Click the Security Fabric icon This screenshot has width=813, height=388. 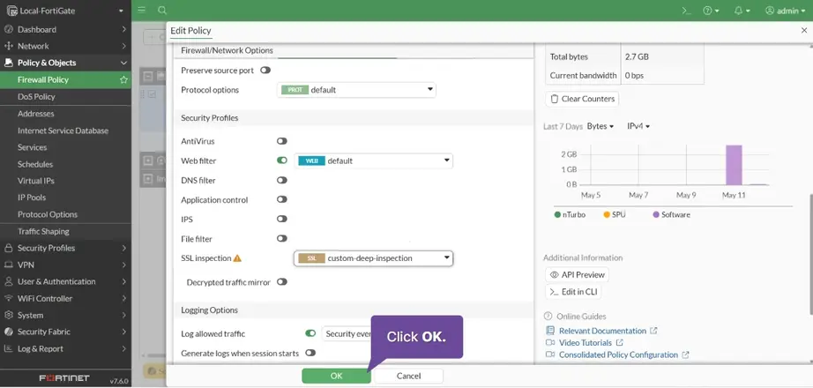pos(8,332)
